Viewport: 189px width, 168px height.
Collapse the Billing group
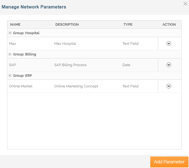click(10, 54)
